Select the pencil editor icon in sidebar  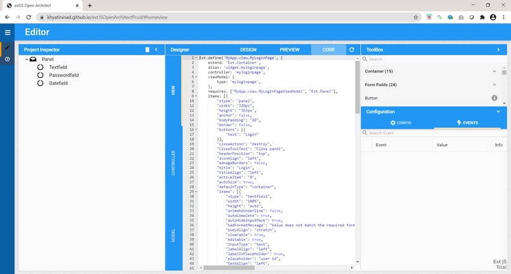coord(7,48)
